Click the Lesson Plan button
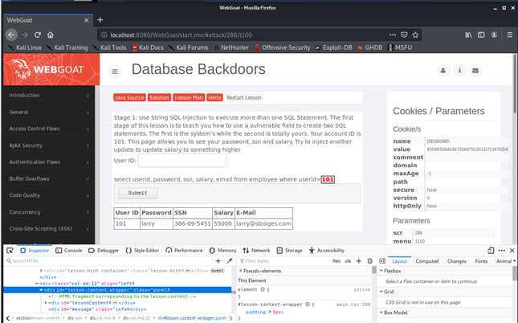This screenshot has width=518, height=323. click(x=189, y=97)
